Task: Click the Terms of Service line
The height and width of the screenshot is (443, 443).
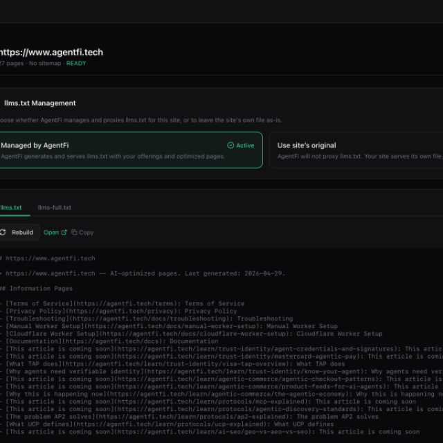Action: click(x=122, y=304)
